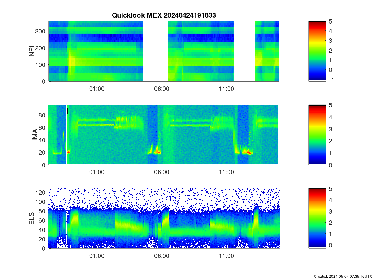Click the 60 tick on IMA axis
The height and width of the screenshot is (279, 373).
pyautogui.click(x=43, y=127)
